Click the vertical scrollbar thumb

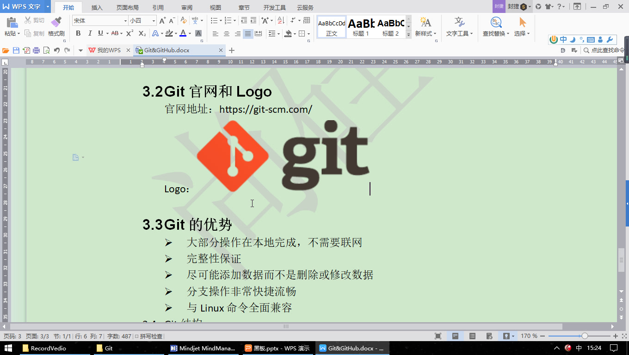pos(621,260)
